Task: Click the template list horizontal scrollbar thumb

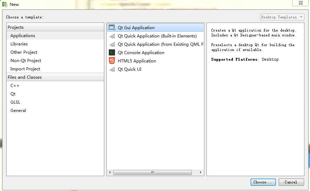Action: point(153,172)
